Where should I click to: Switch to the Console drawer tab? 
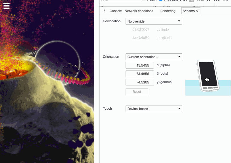(x=116, y=11)
